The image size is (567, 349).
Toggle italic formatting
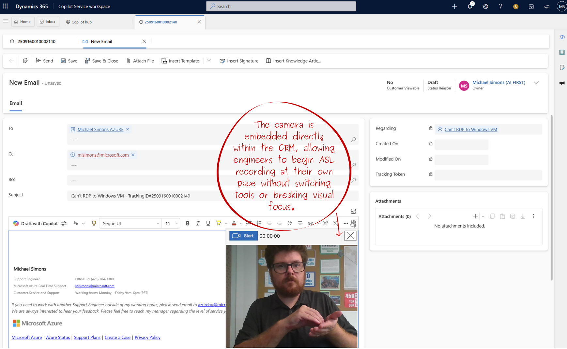pyautogui.click(x=198, y=223)
